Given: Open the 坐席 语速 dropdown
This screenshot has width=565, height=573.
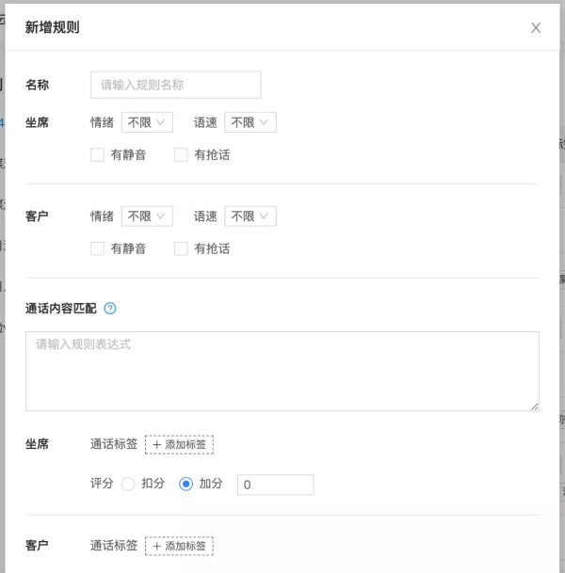Looking at the screenshot, I should pos(250,122).
